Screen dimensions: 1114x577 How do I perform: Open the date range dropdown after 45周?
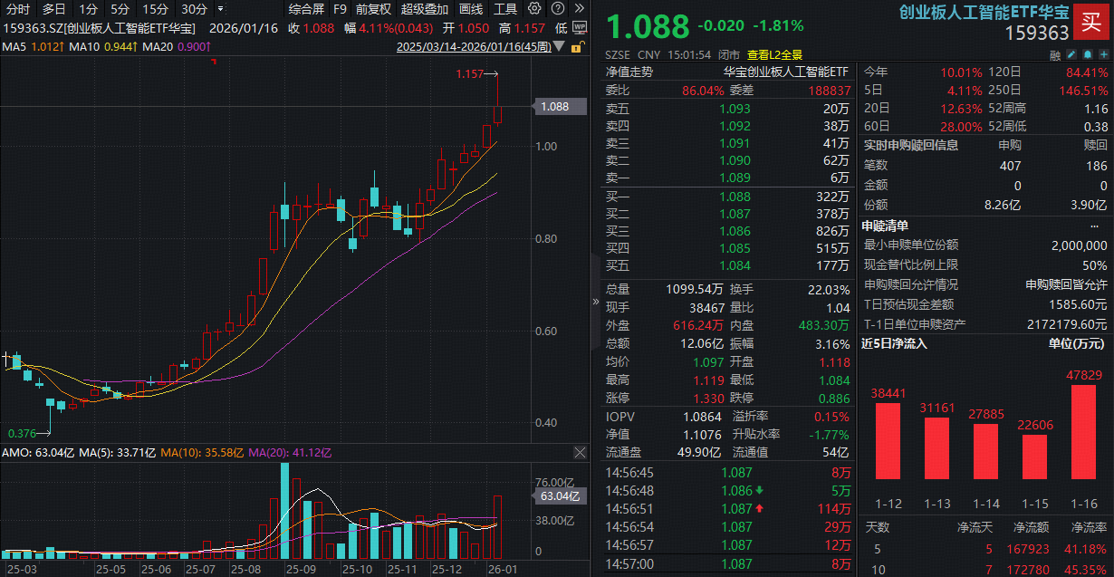557,46
